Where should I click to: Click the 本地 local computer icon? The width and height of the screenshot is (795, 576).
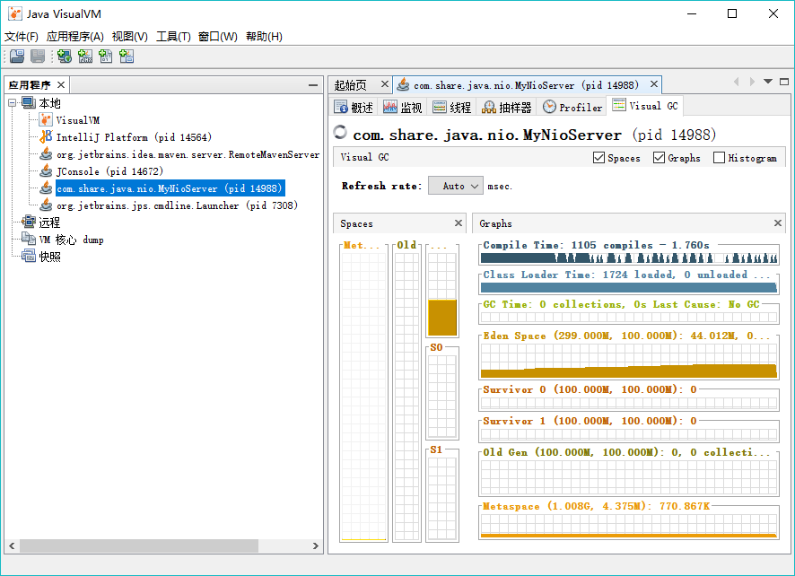pos(29,103)
